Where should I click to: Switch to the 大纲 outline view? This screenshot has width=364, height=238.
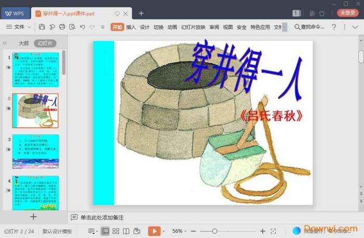point(23,43)
